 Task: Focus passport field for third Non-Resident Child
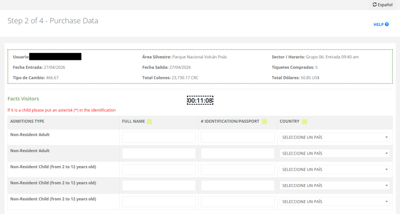click(237, 202)
